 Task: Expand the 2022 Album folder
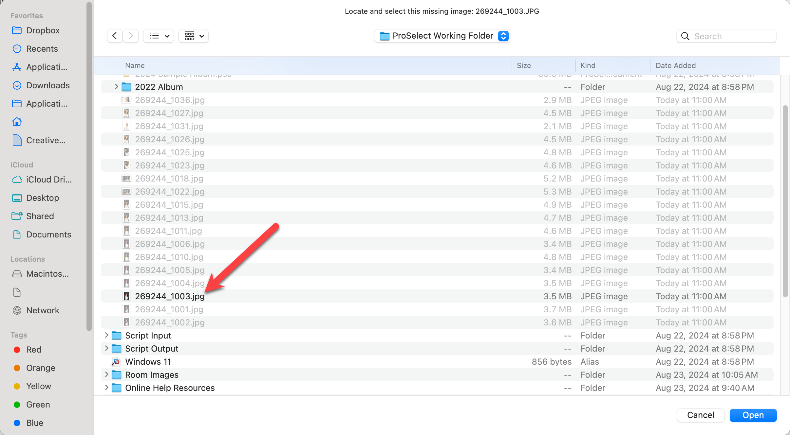coord(116,87)
